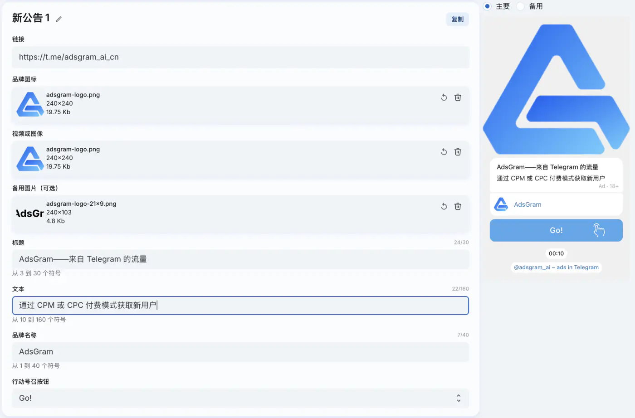Image resolution: width=635 pixels, height=418 pixels.
Task: Click the blue Go! preview button
Action: 556,230
